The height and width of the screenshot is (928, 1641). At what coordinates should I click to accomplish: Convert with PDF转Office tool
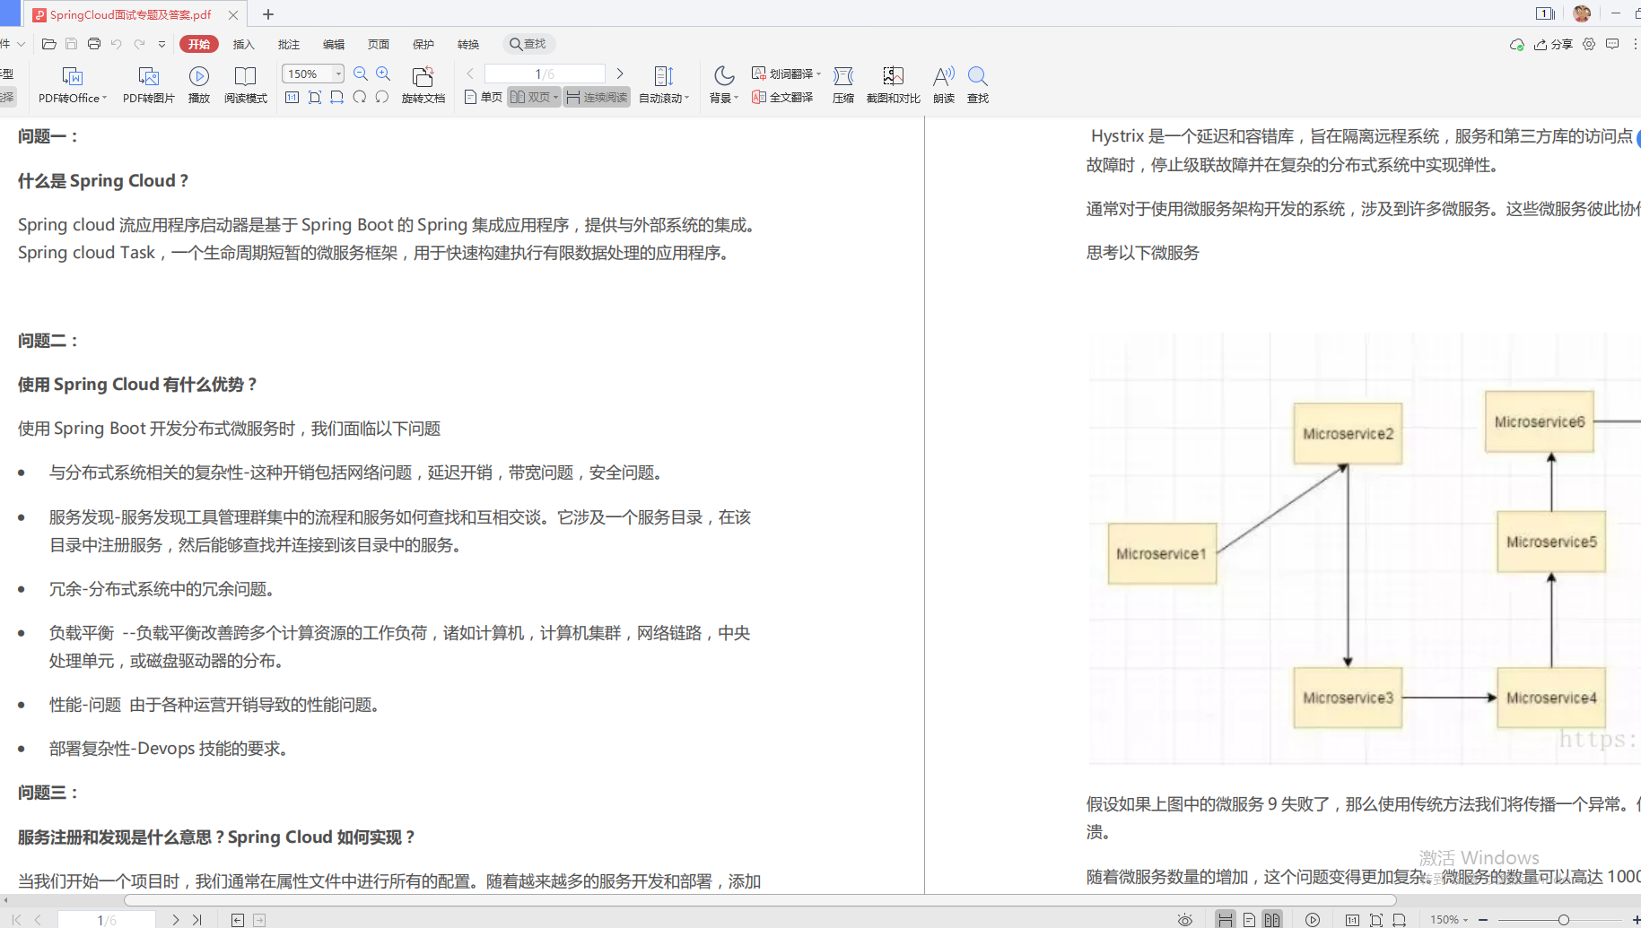72,85
